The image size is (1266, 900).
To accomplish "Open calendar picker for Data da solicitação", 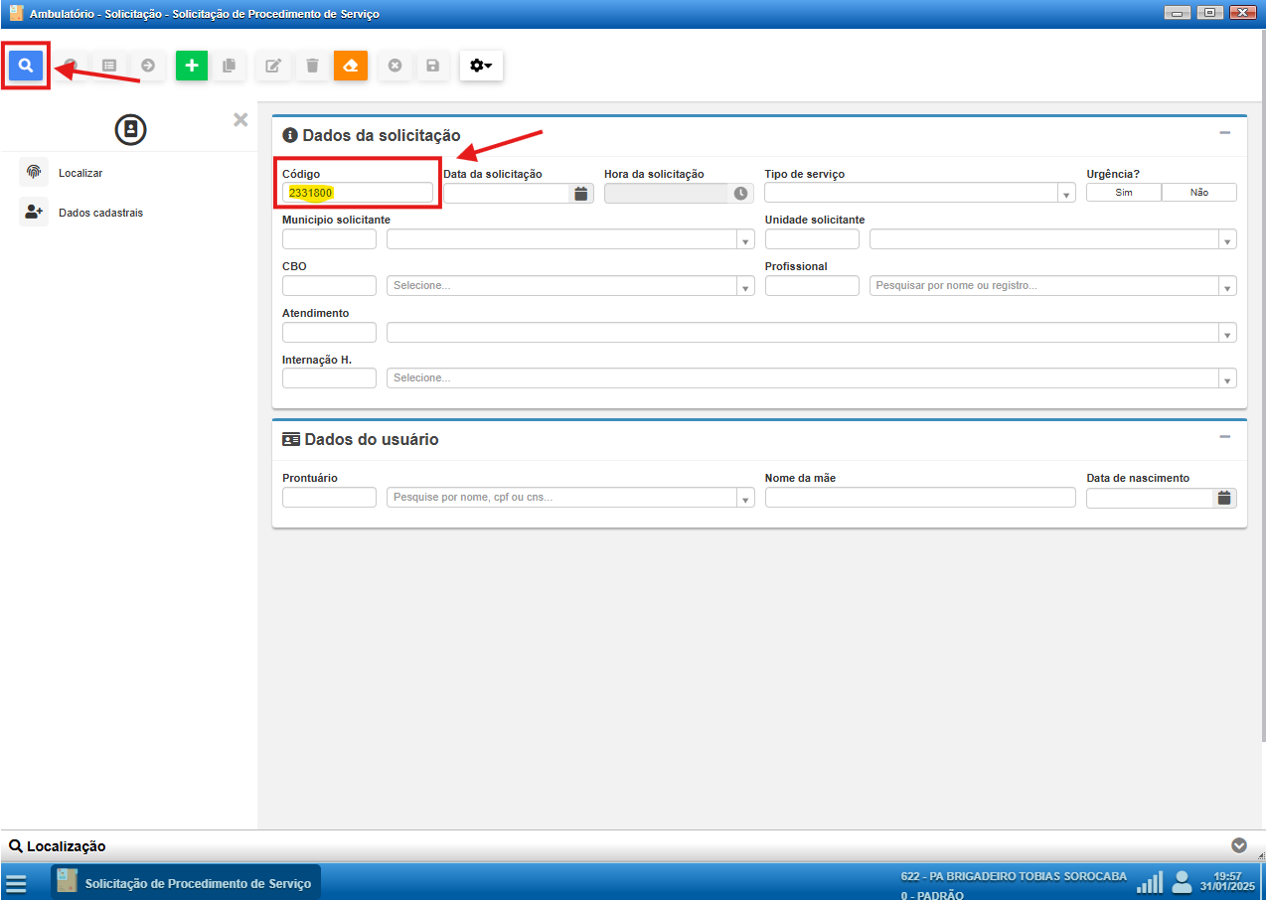I will pyautogui.click(x=580, y=194).
